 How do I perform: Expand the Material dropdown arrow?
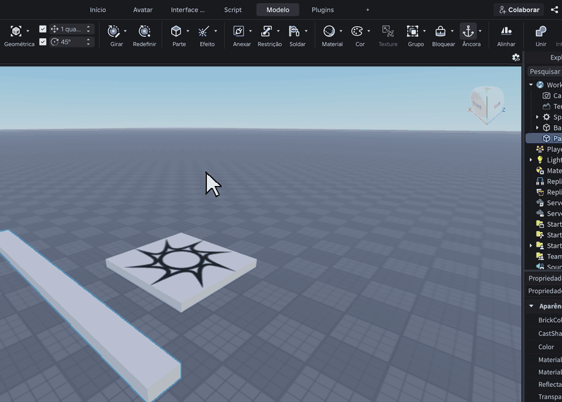point(340,31)
